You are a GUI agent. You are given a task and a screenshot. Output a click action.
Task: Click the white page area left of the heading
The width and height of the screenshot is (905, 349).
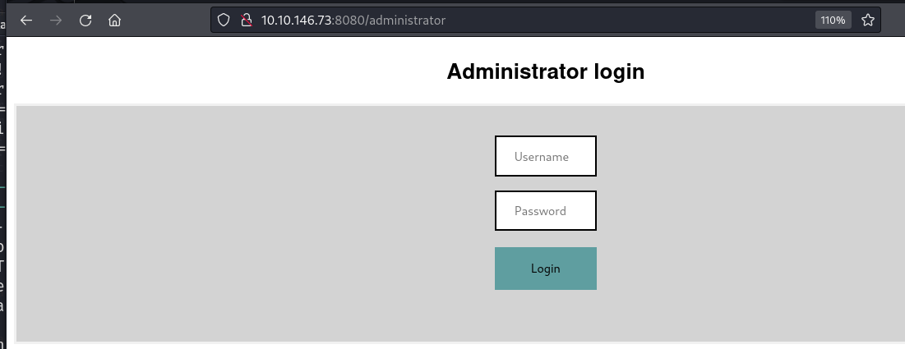coord(205,72)
